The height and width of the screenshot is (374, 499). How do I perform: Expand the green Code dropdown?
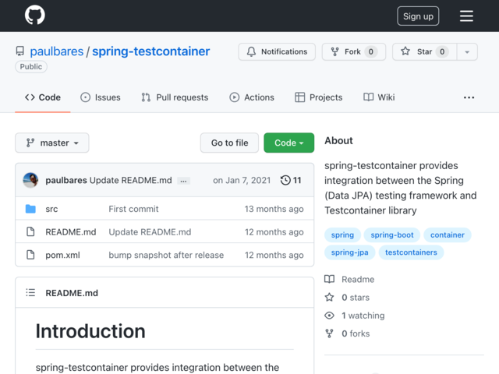point(289,143)
